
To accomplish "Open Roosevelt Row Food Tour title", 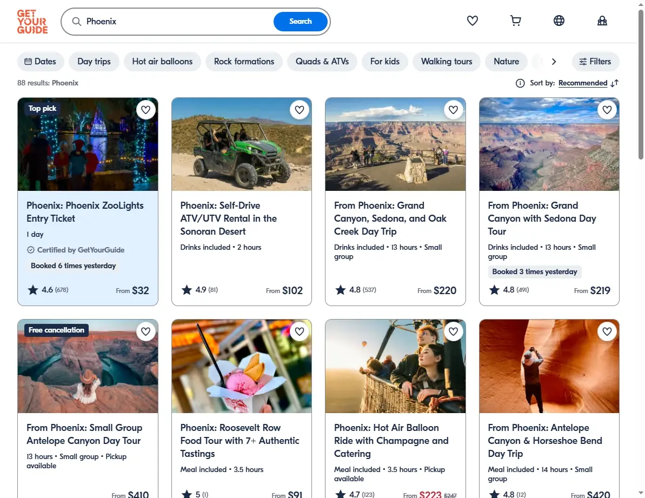I will pos(240,441).
